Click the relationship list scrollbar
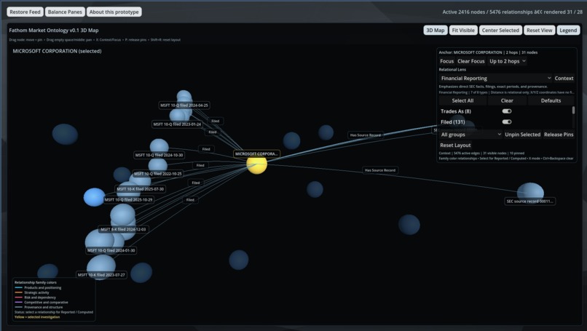Screen dimensions: 587x331 [x=573, y=111]
